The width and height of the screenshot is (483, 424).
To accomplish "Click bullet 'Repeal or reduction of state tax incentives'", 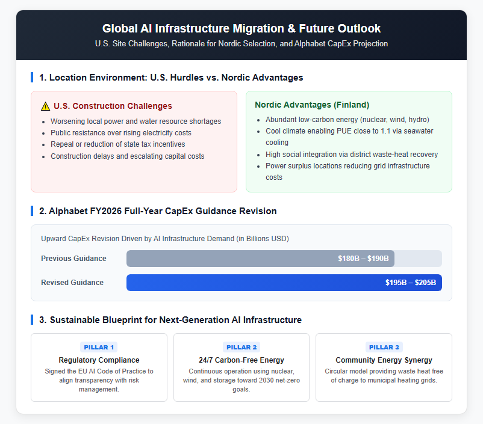I will 118,144.
